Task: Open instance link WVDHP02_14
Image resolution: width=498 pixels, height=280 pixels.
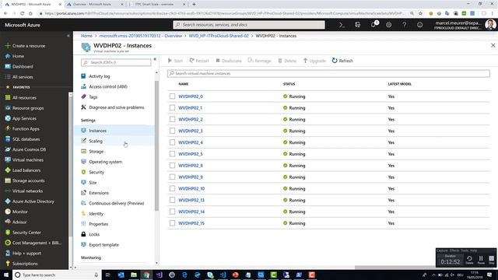Action: coord(191,212)
